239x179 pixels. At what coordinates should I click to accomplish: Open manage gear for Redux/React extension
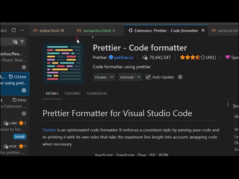pyautogui.click(x=24, y=67)
